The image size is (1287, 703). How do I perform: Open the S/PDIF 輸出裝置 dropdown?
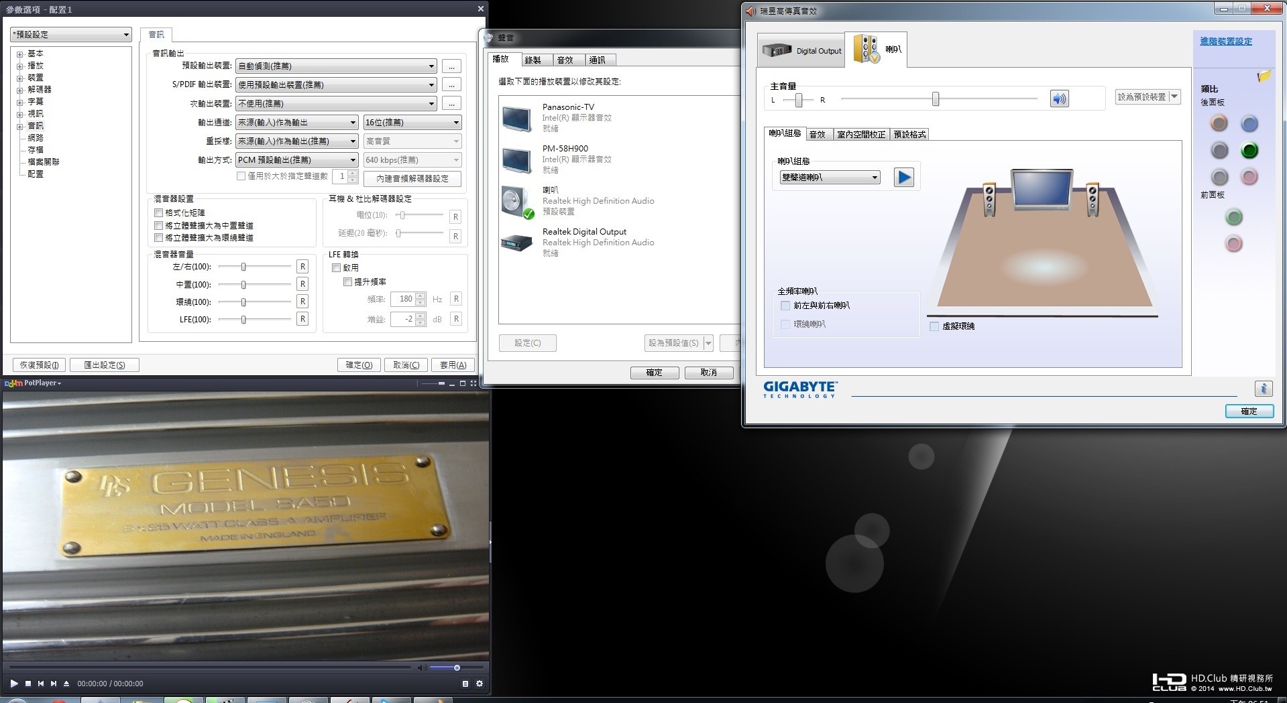[336, 85]
